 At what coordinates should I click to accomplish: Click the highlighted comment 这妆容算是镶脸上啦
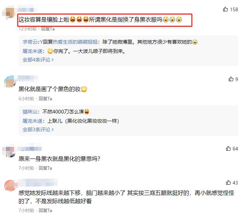(105, 20)
